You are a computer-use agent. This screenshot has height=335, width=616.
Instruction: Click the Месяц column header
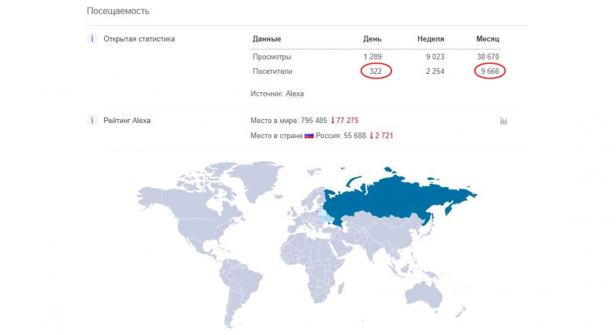487,39
